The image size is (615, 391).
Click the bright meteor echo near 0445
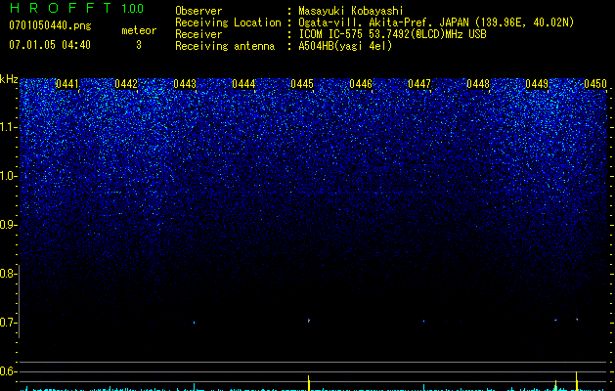(309, 321)
